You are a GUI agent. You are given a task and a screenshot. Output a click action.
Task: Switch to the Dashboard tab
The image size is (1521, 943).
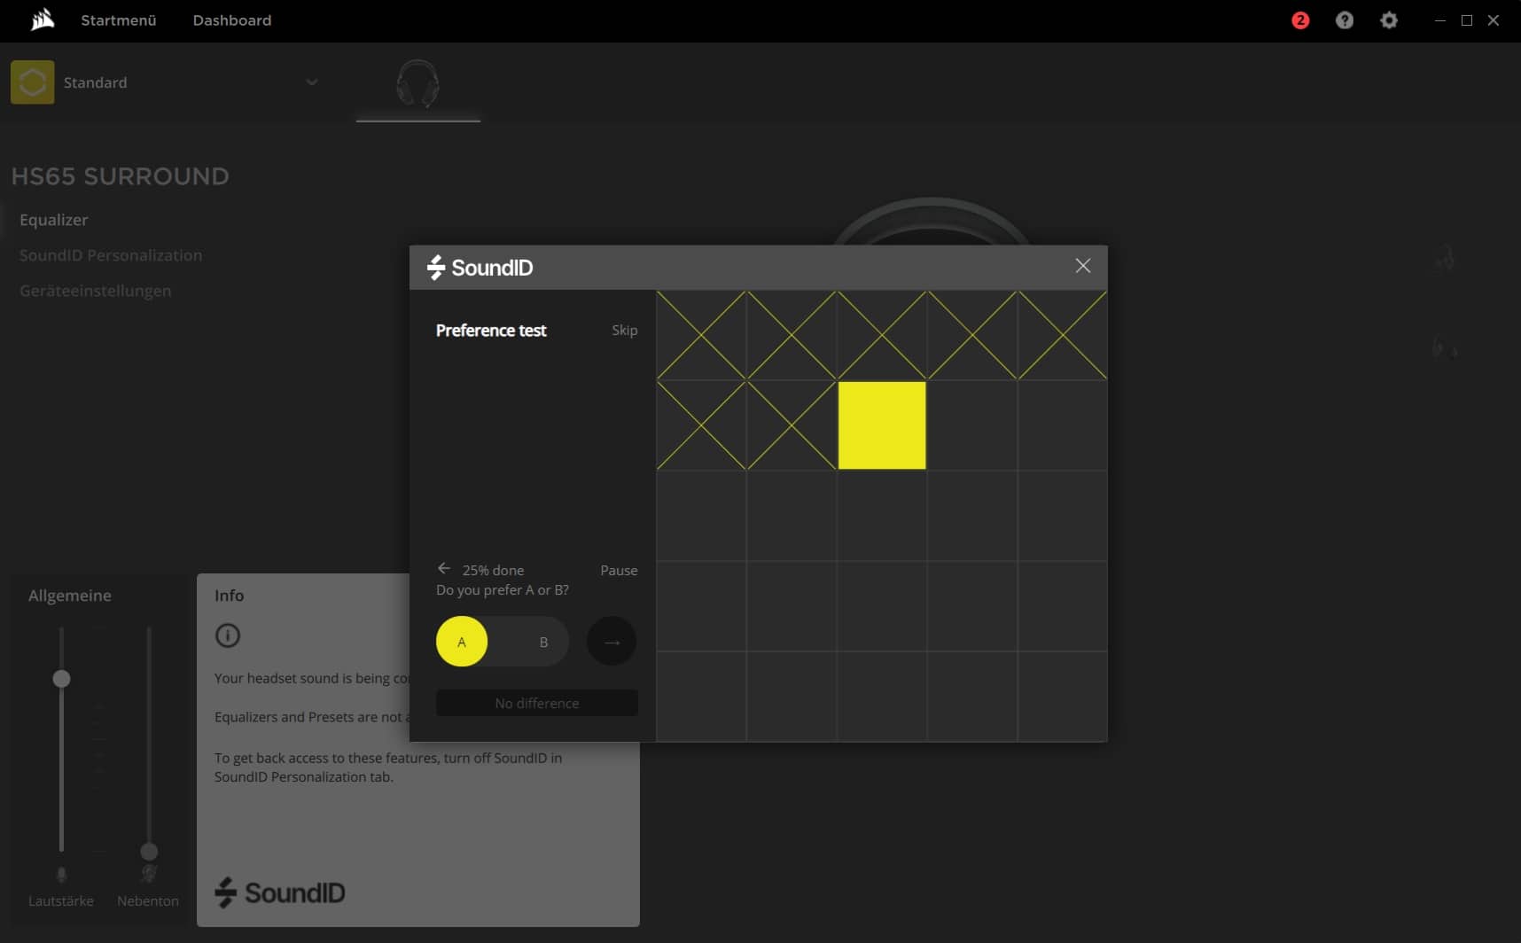232,20
